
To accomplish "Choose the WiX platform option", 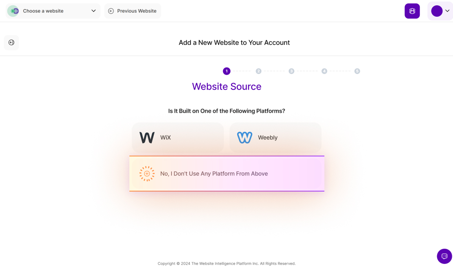I will pyautogui.click(x=178, y=137).
